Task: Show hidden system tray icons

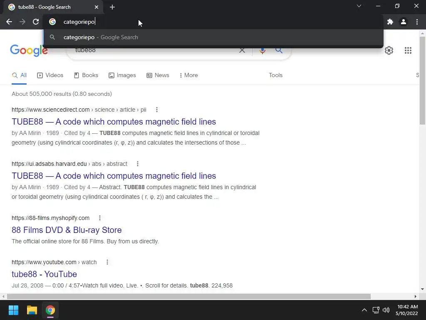Action: point(364,310)
